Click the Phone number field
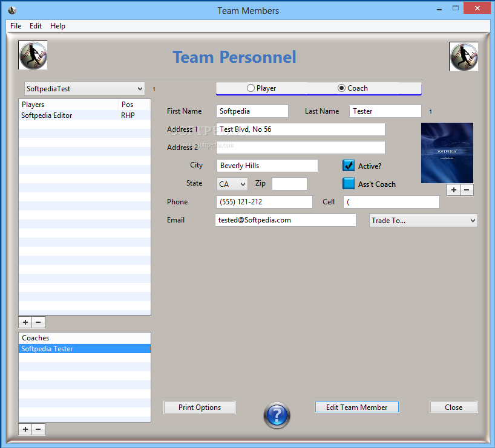 tap(264, 202)
